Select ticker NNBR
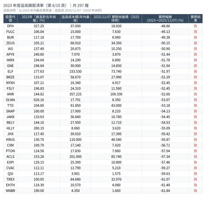The width and height of the screenshot is (206, 197). (x=10, y=191)
